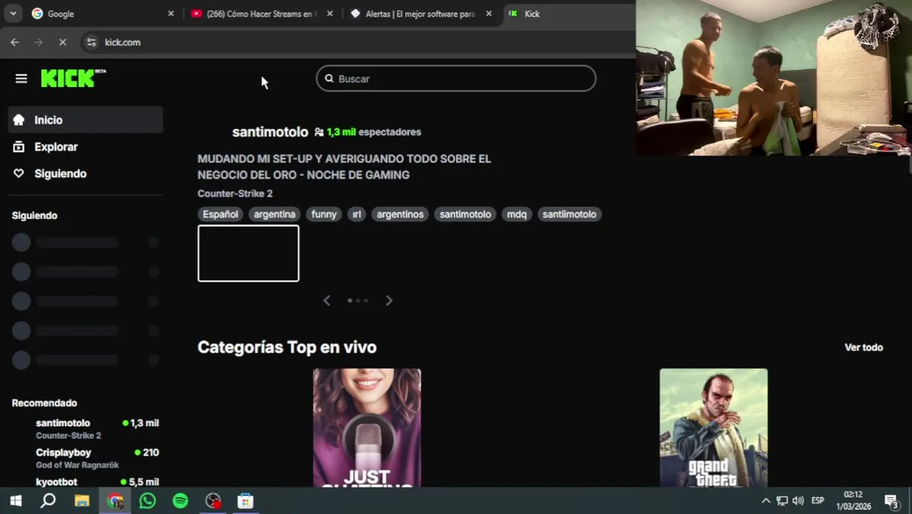The height and width of the screenshot is (514, 912).
Task: Click the mdq tag
Action: (x=517, y=214)
